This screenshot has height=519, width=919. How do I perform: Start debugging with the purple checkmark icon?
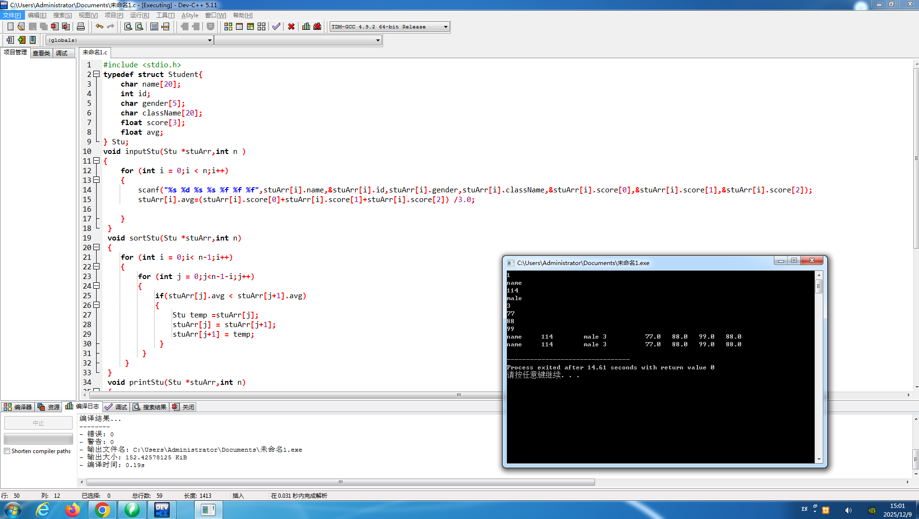(276, 26)
